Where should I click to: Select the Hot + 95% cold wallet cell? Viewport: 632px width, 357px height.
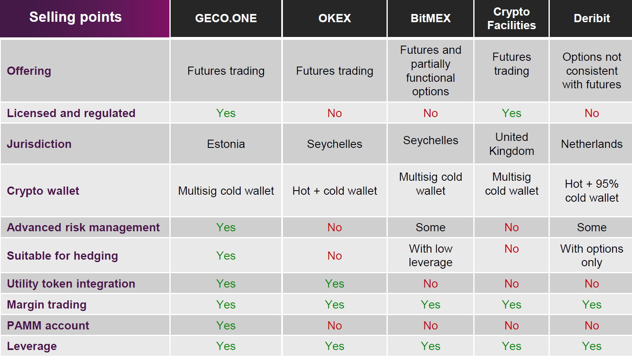591,191
